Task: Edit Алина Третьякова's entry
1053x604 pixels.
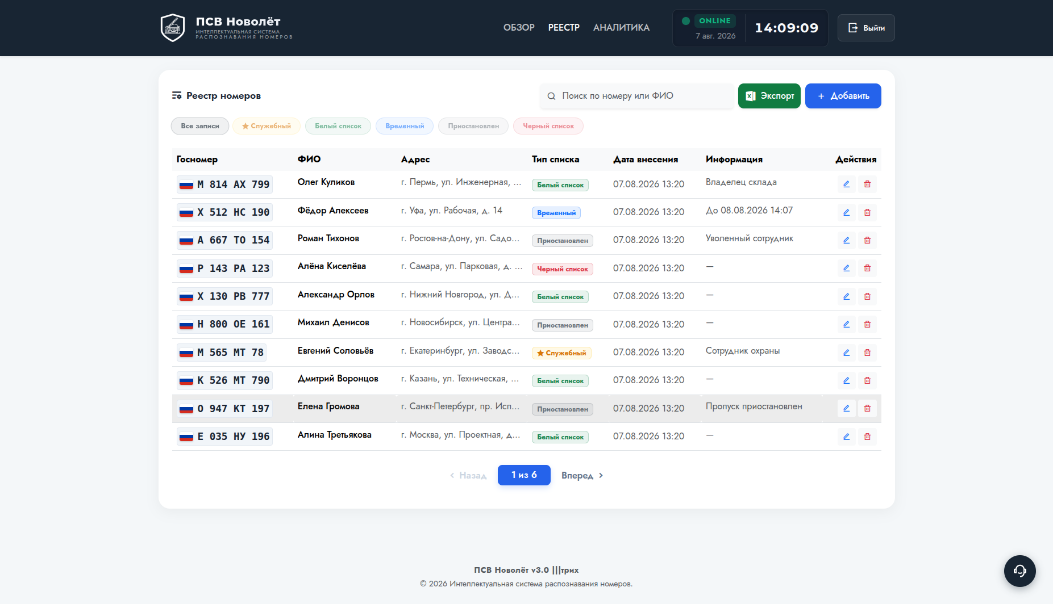Action: click(846, 437)
